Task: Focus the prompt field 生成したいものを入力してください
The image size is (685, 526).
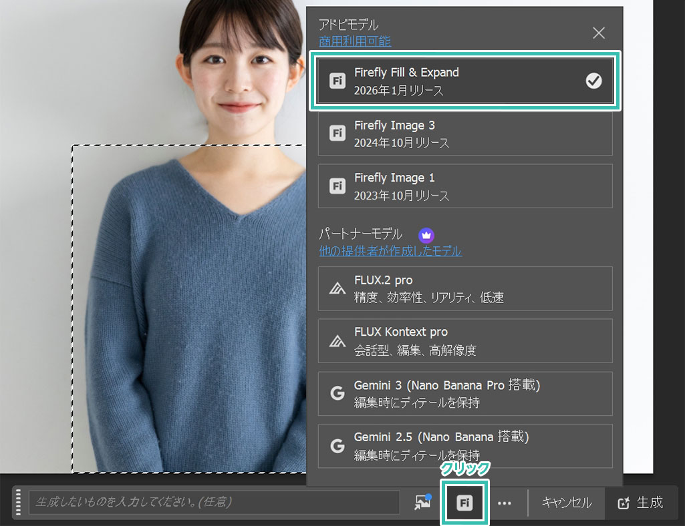Action: 214,503
